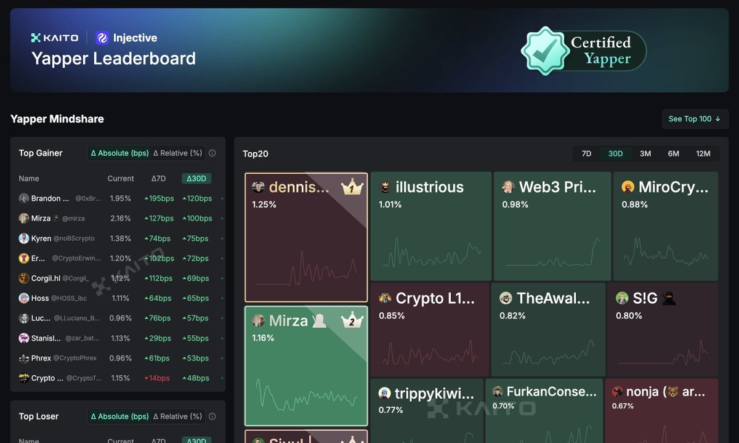This screenshot has width=739, height=443.
Task: Open MiroCry... 0.88% card
Action: [x=666, y=226]
